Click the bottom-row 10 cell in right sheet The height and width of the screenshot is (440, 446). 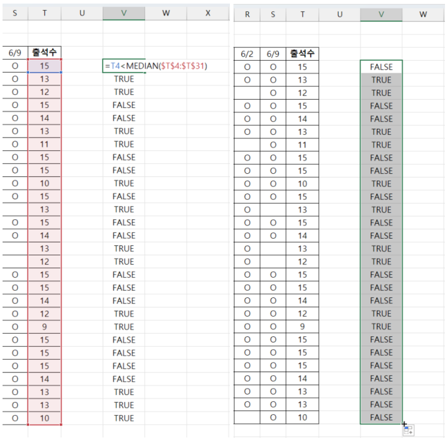click(302, 418)
